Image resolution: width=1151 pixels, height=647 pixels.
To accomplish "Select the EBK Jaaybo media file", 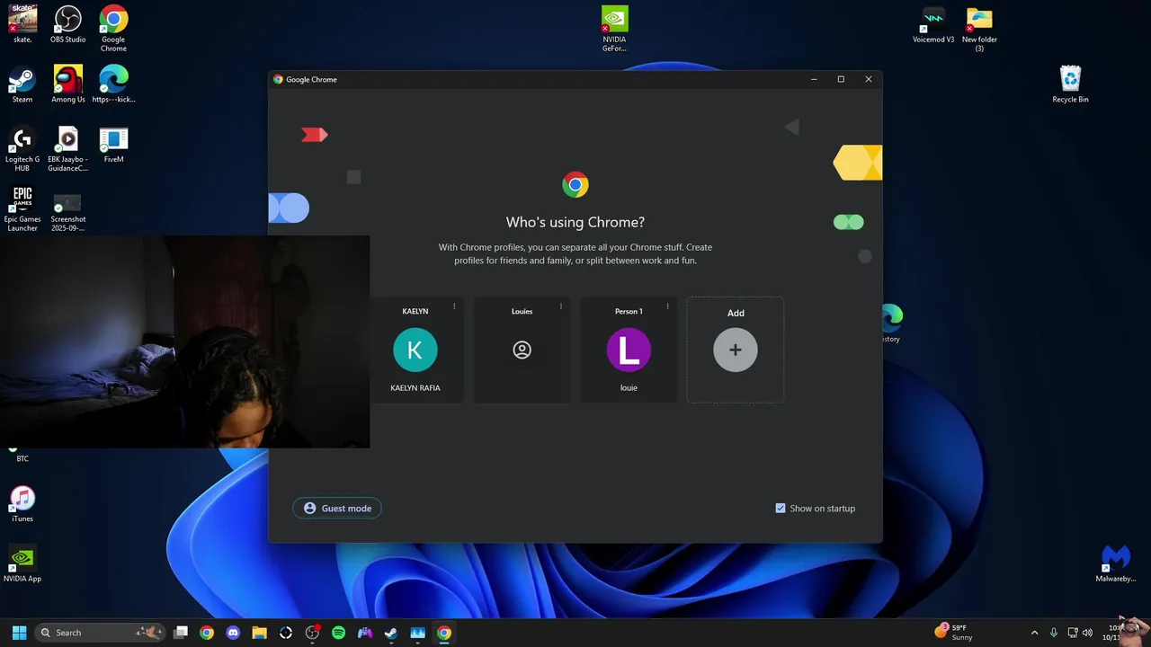I will click(x=68, y=148).
